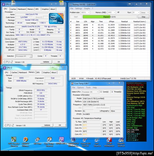This screenshot has width=154, height=156.
Task: Click LinX app icon in title bar
Action: 71,5
